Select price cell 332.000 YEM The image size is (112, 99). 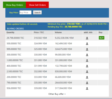[43, 71]
